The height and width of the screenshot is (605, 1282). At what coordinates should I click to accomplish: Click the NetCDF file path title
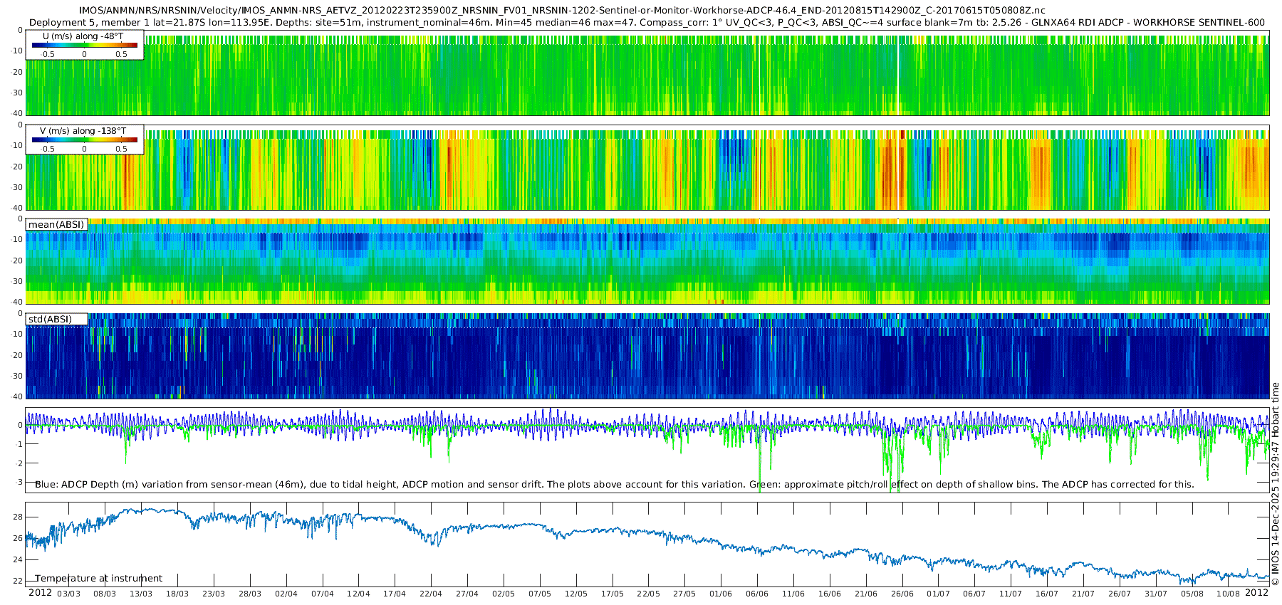pos(562,10)
